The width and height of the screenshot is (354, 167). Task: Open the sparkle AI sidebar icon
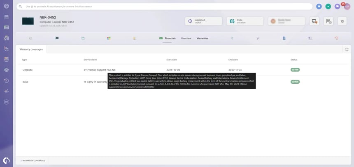[x=6, y=91]
